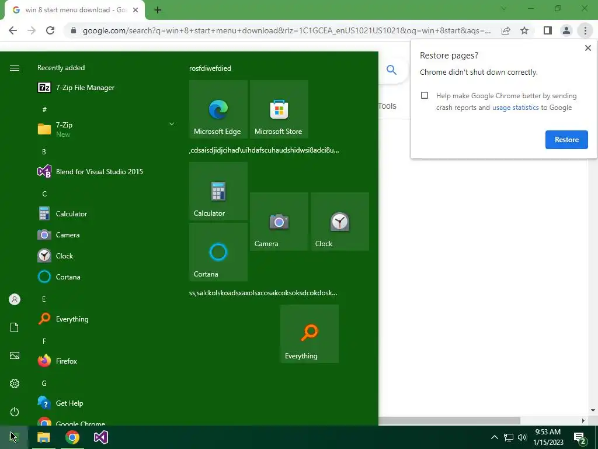Image resolution: width=598 pixels, height=449 pixels.
Task: Click the Cortana tile
Action: pyautogui.click(x=218, y=252)
